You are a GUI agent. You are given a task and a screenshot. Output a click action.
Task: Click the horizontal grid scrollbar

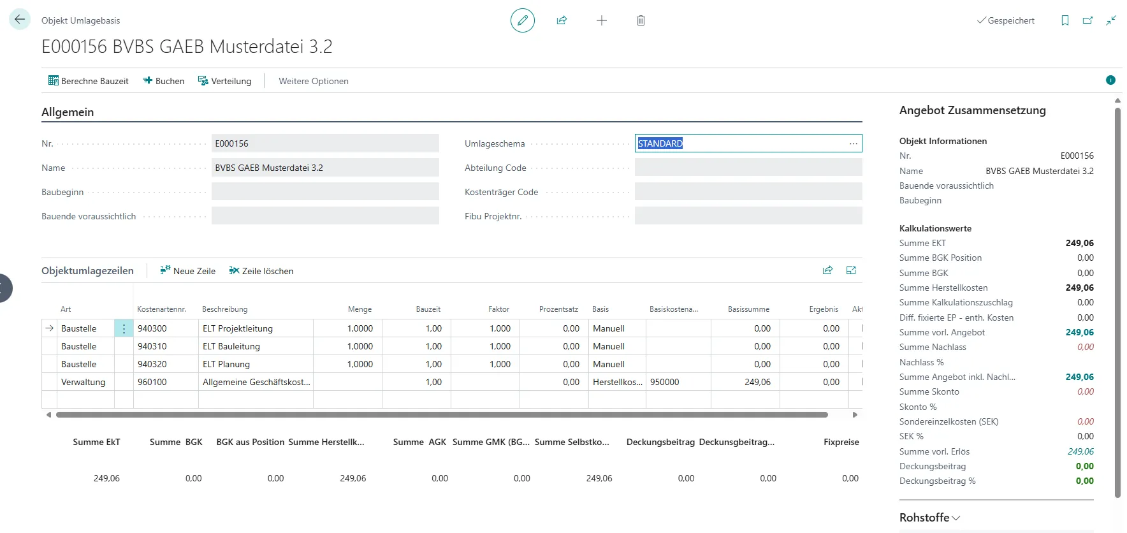[x=441, y=414]
